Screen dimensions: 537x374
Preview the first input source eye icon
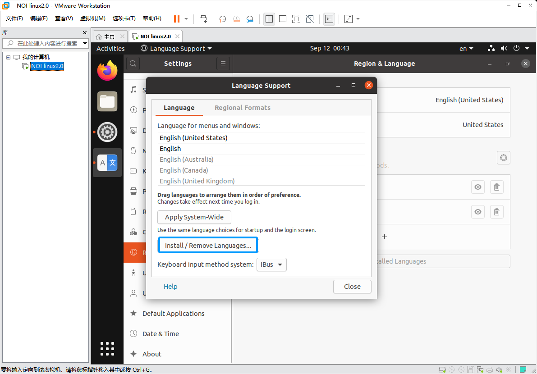tap(478, 187)
